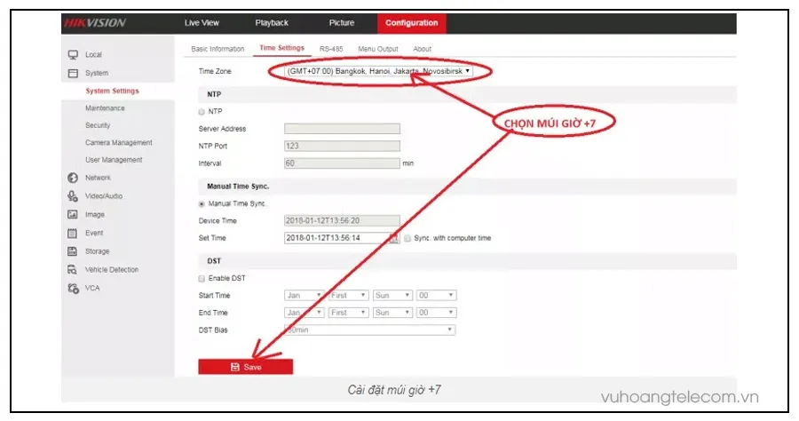Click the Event calendar icon

pyautogui.click(x=73, y=233)
